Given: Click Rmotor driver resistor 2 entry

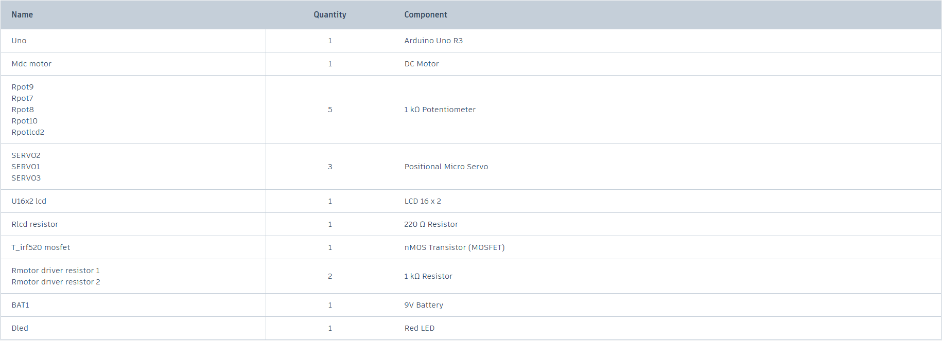Looking at the screenshot, I should click(x=56, y=282).
